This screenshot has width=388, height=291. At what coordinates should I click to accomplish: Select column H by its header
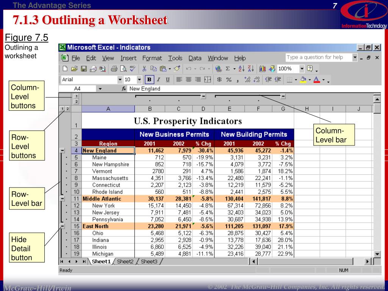tap(307, 109)
